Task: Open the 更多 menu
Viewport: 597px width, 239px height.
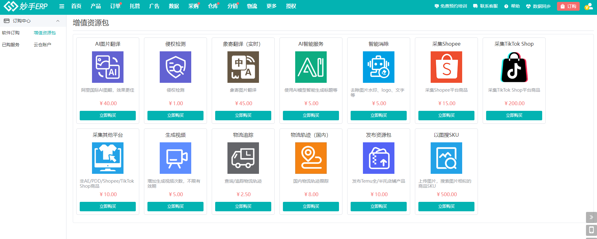Action: coord(272,6)
